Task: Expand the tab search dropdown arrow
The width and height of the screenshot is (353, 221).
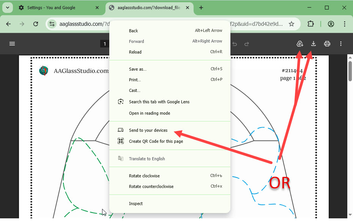Action: point(7,8)
